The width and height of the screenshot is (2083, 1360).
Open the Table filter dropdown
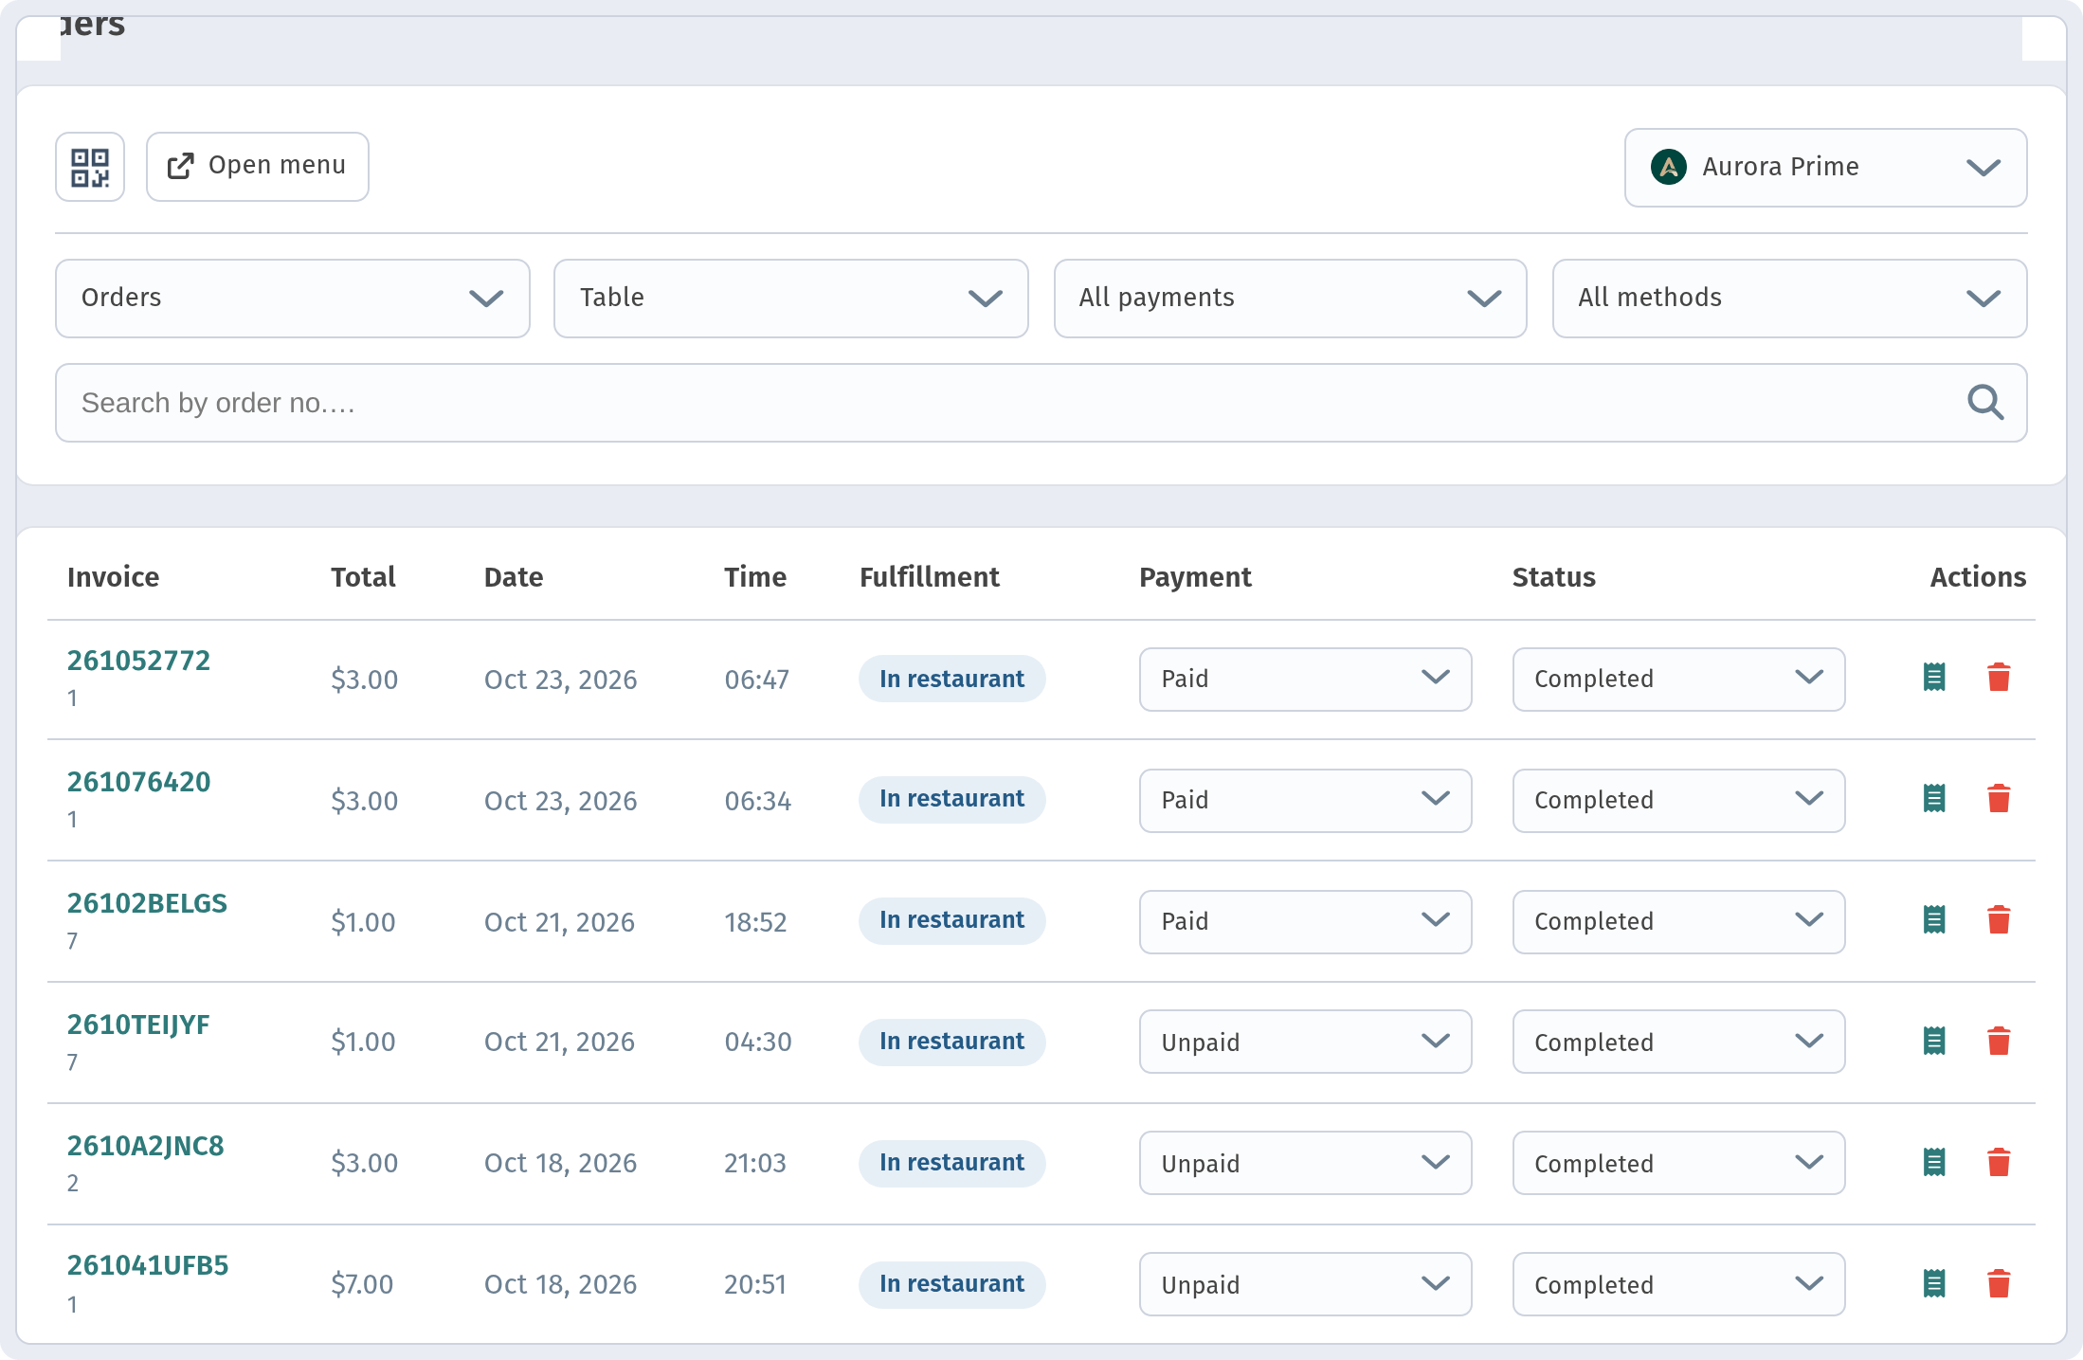point(791,299)
